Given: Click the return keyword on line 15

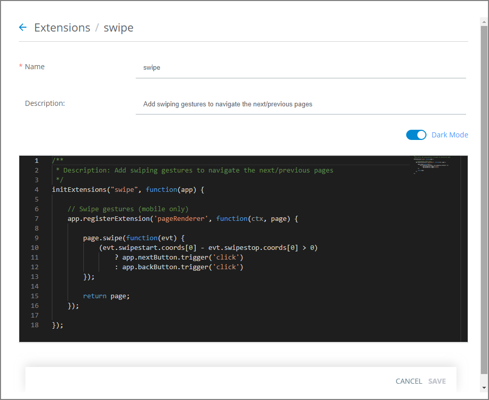Looking at the screenshot, I should 95,296.
